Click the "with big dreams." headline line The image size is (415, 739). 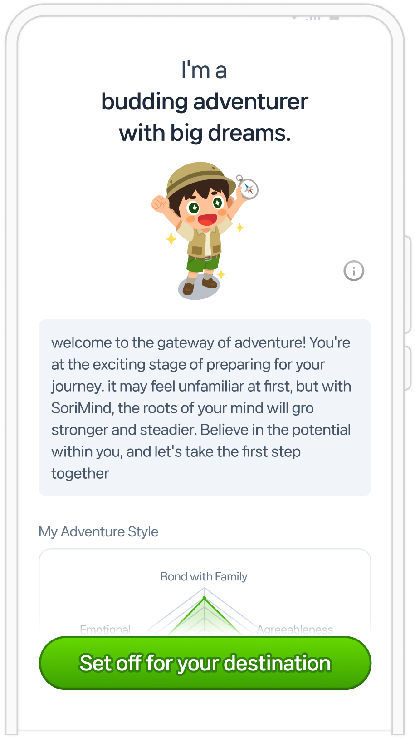(x=205, y=133)
